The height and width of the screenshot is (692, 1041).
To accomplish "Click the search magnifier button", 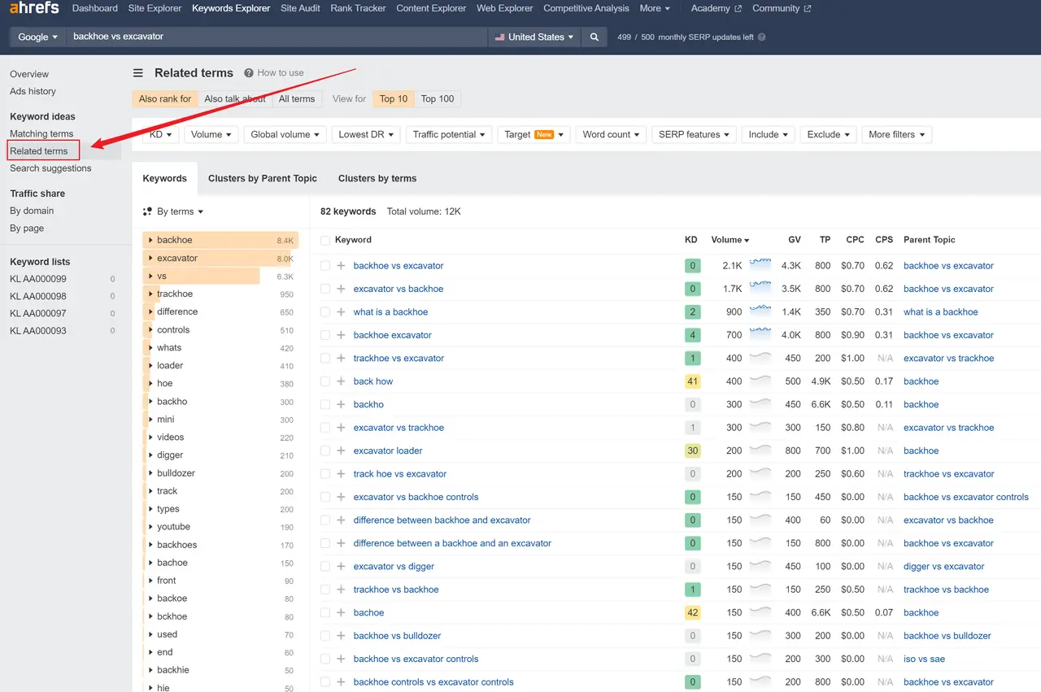I will click(x=595, y=37).
